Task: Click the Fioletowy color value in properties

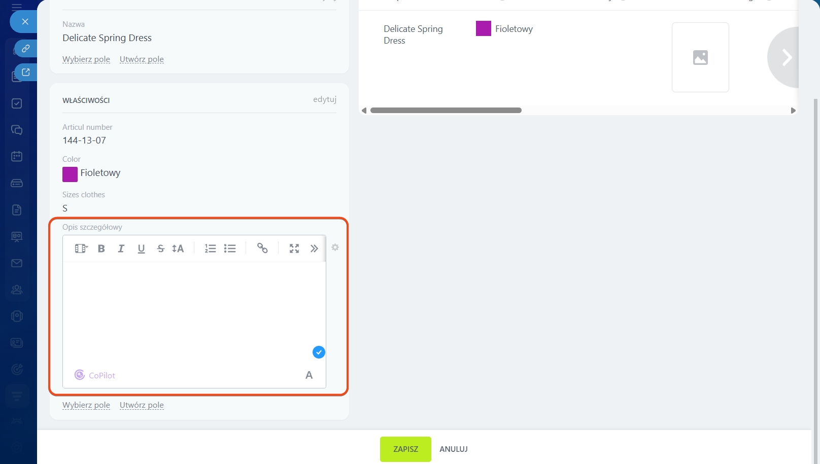Action: 100,173
